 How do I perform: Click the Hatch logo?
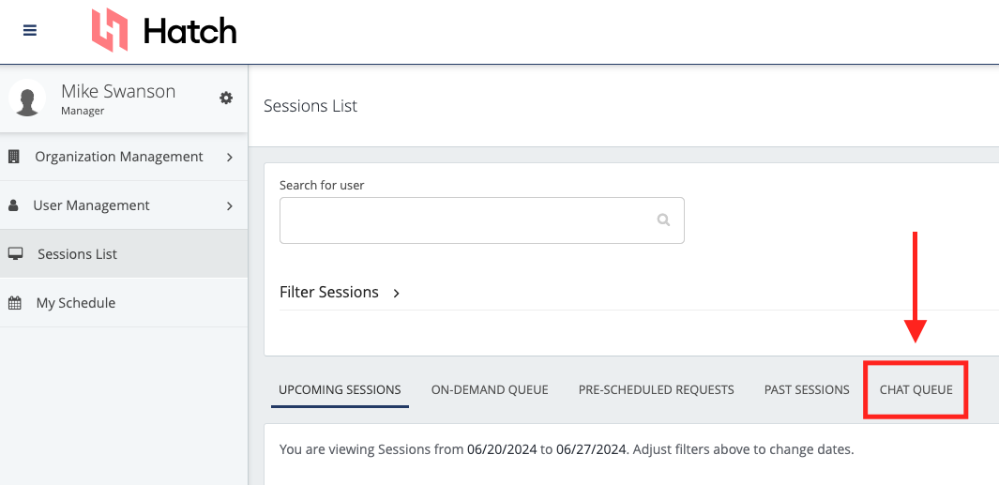point(164,30)
